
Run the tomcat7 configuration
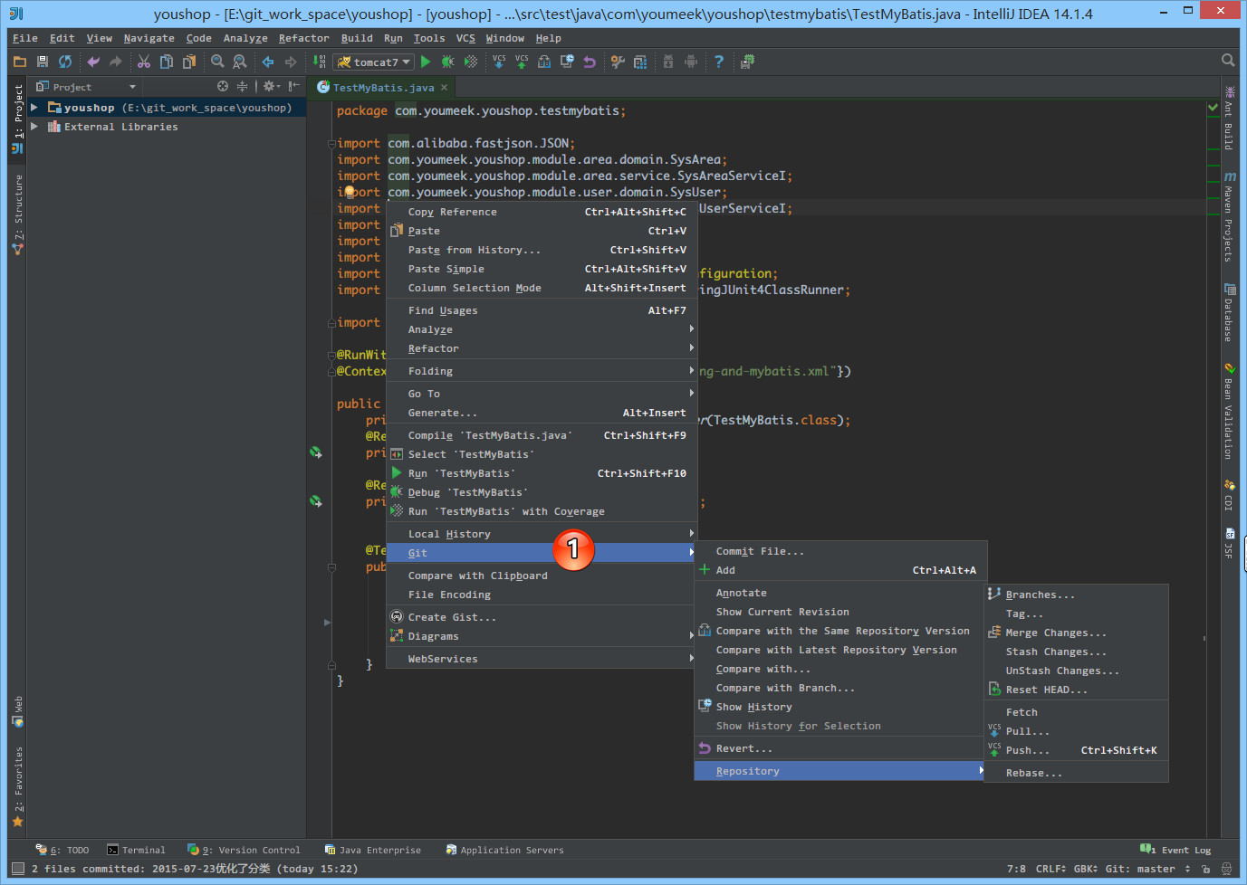click(426, 62)
